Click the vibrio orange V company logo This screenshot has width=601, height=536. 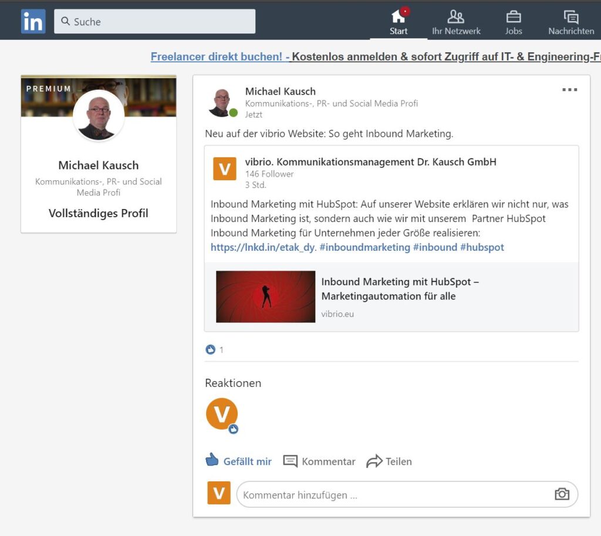[224, 168]
